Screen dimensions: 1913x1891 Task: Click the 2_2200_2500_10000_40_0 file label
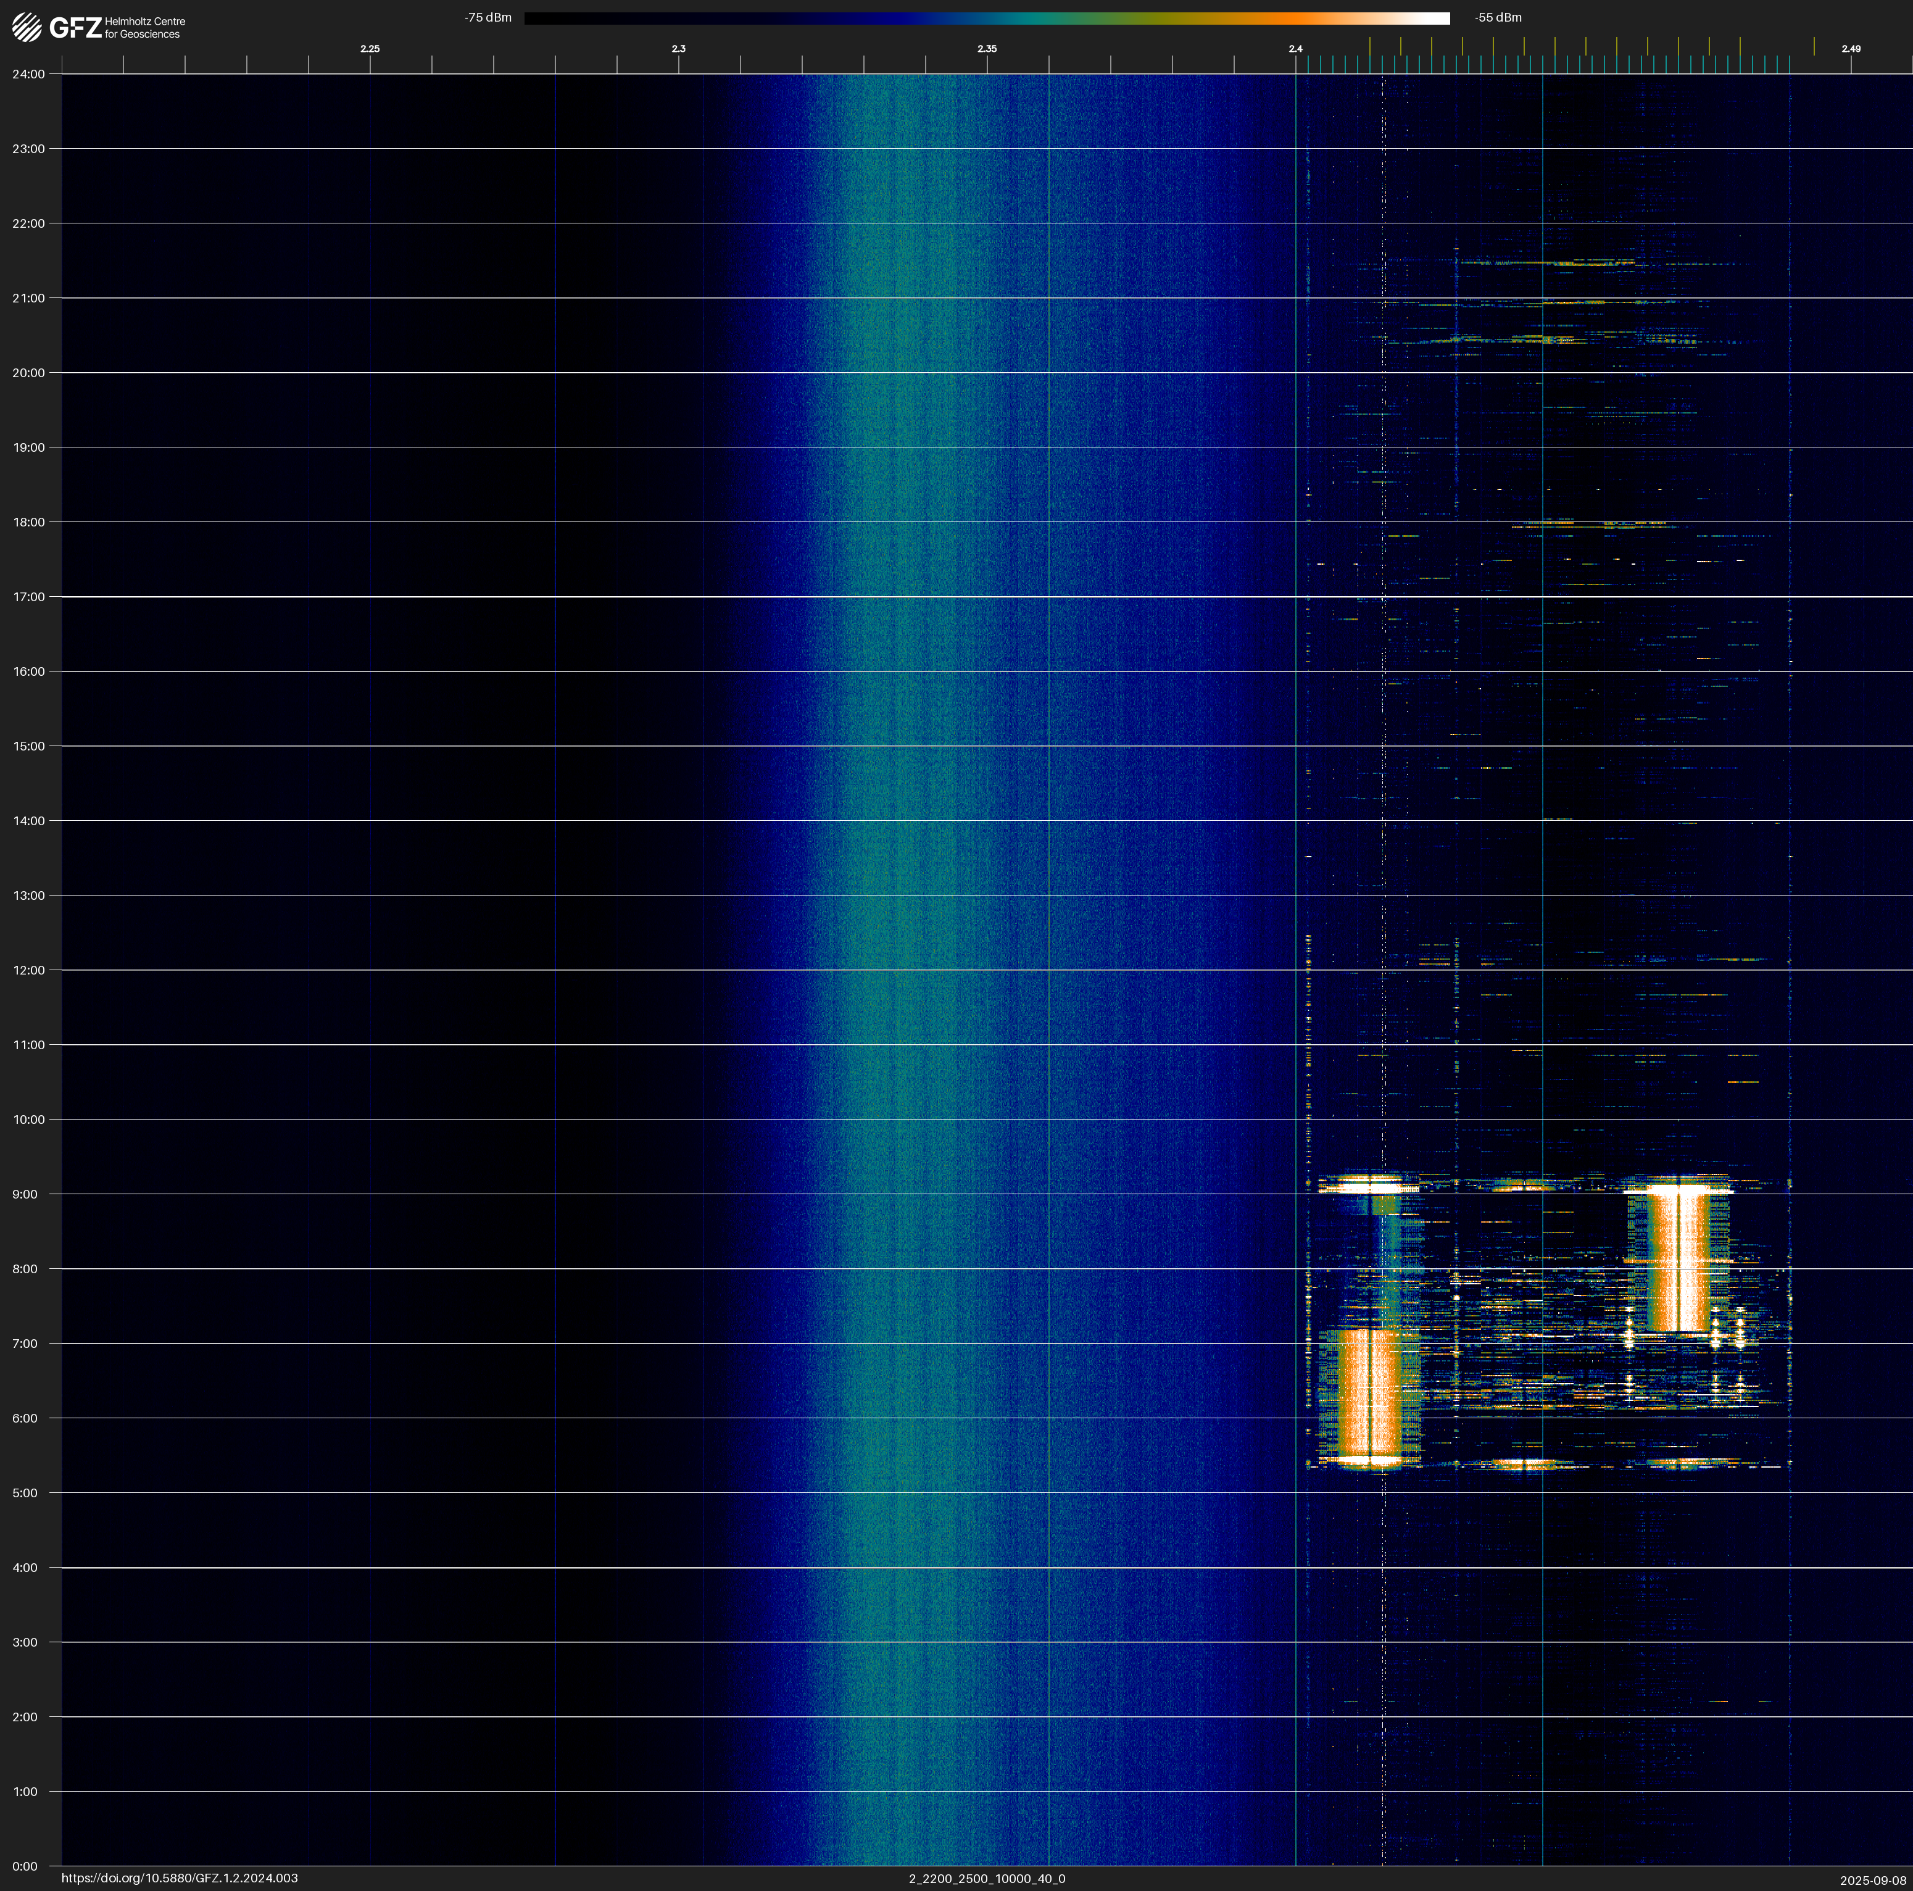[x=986, y=1878]
